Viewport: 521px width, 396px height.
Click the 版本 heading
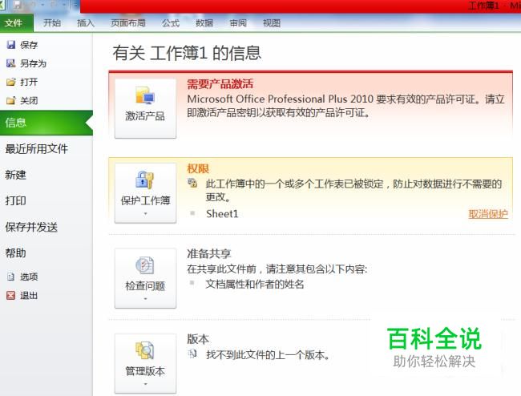click(198, 339)
